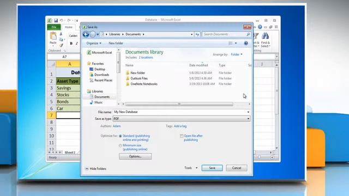Open the Organize dropdown menu
Viewport: 349px width, 196px height.
pyautogui.click(x=94, y=43)
